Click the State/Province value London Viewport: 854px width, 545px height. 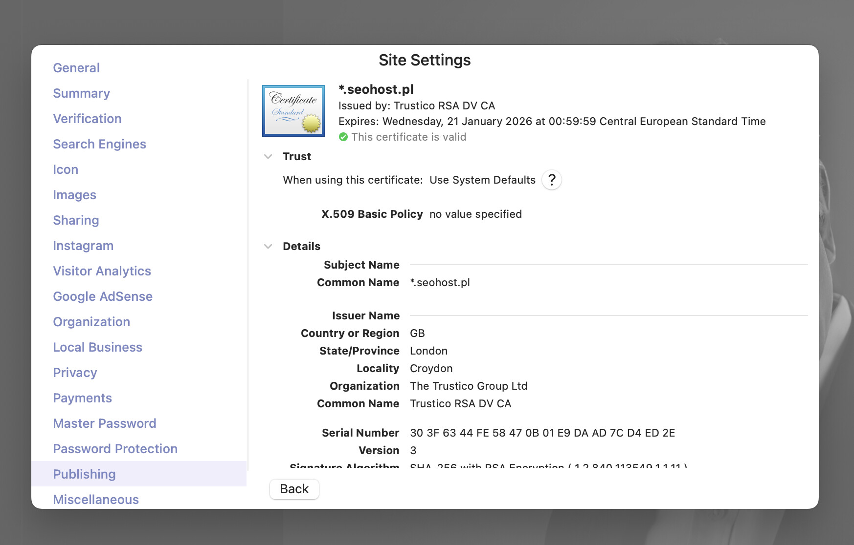coord(429,351)
